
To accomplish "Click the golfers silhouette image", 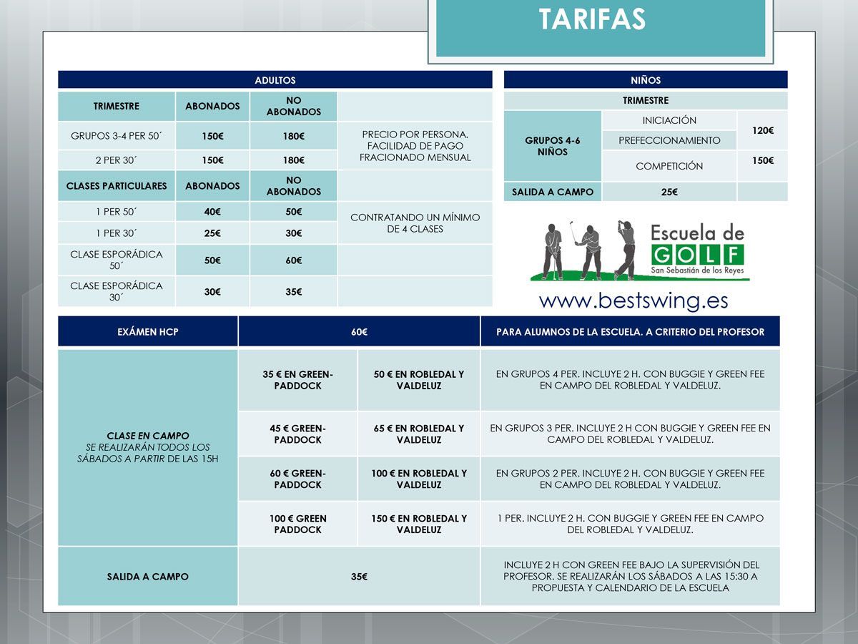I will click(589, 252).
